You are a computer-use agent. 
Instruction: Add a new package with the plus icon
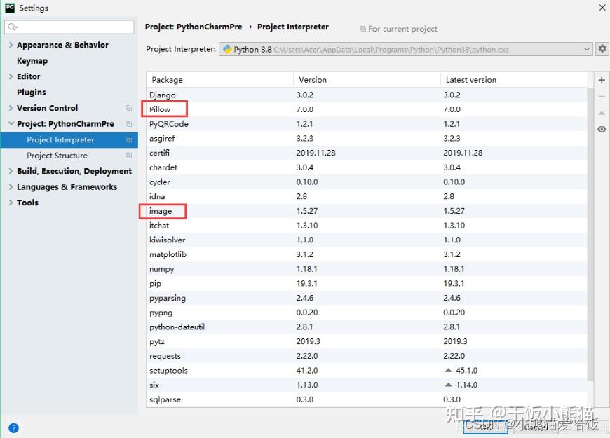point(602,79)
